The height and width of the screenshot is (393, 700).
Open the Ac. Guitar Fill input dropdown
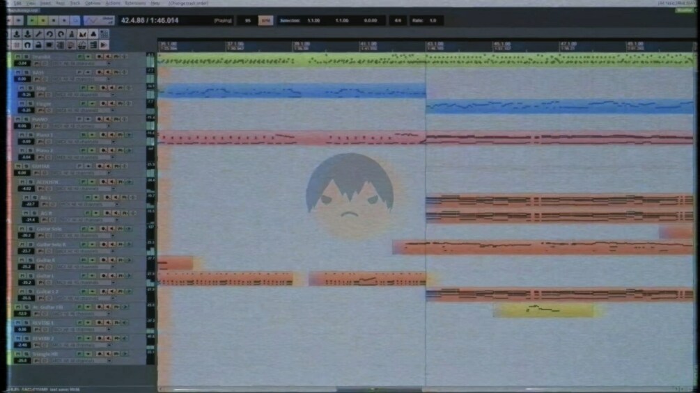click(81, 314)
